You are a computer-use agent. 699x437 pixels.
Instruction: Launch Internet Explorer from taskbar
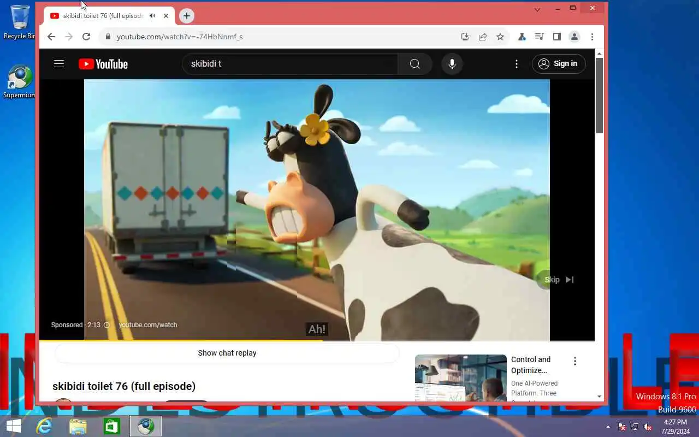point(44,427)
